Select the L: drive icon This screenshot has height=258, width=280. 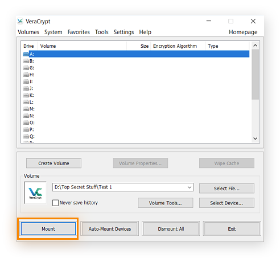26,102
